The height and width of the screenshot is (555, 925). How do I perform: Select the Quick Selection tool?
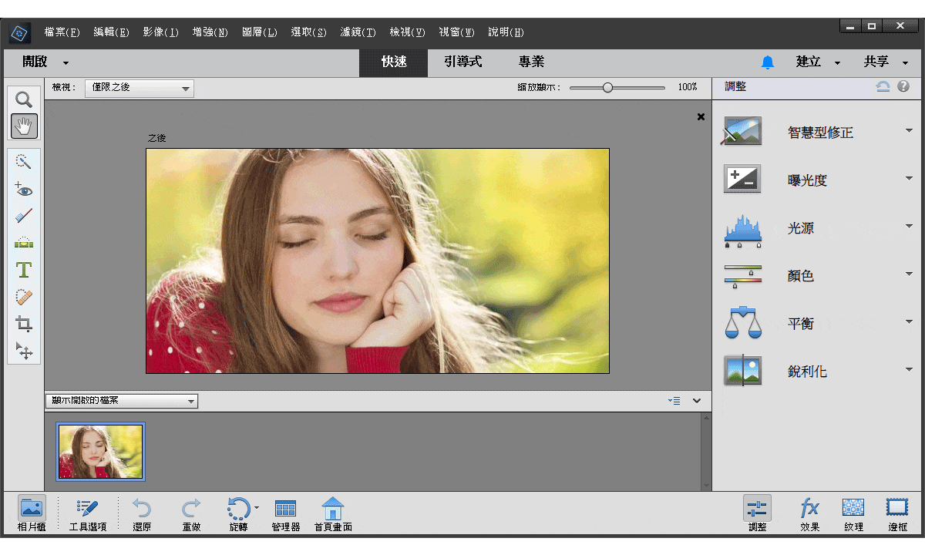point(24,161)
